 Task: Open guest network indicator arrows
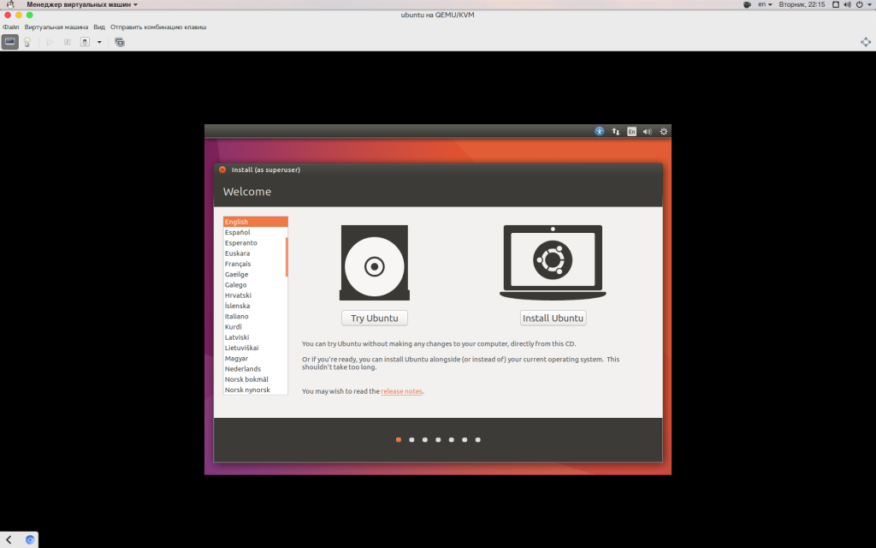[615, 131]
